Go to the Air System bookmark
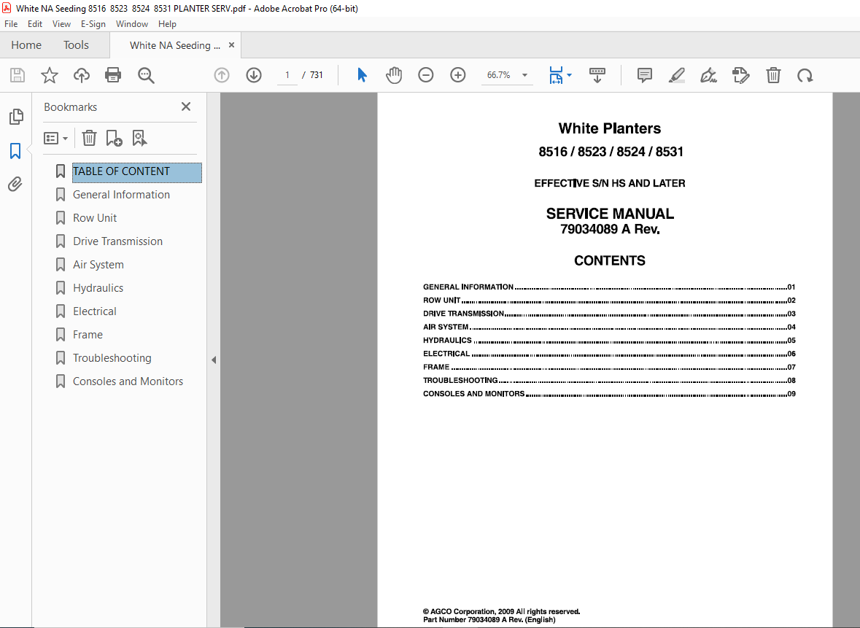860x628 pixels. pos(98,265)
